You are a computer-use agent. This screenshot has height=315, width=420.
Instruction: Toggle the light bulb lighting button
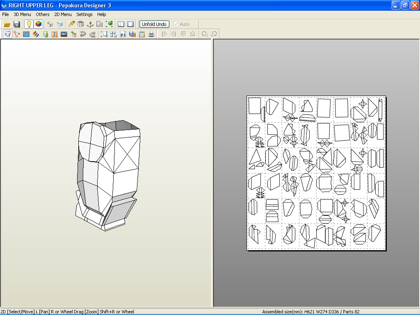coord(29,24)
